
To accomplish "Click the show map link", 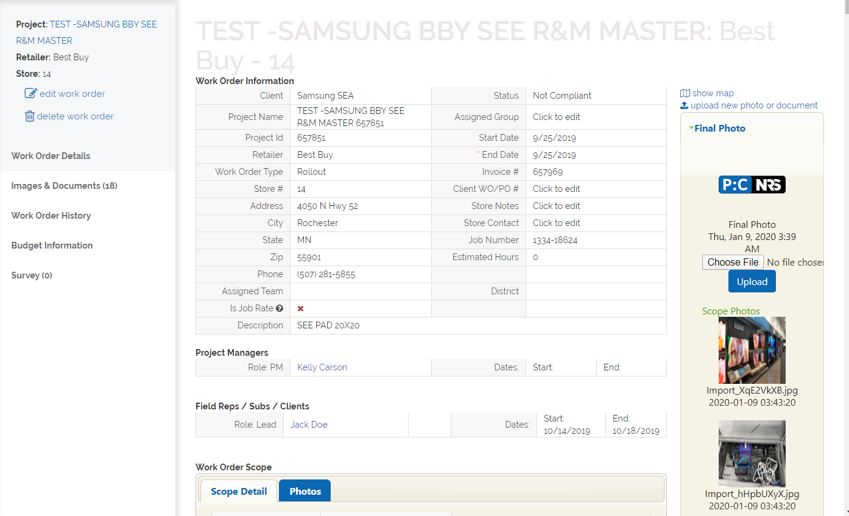I will pos(713,93).
